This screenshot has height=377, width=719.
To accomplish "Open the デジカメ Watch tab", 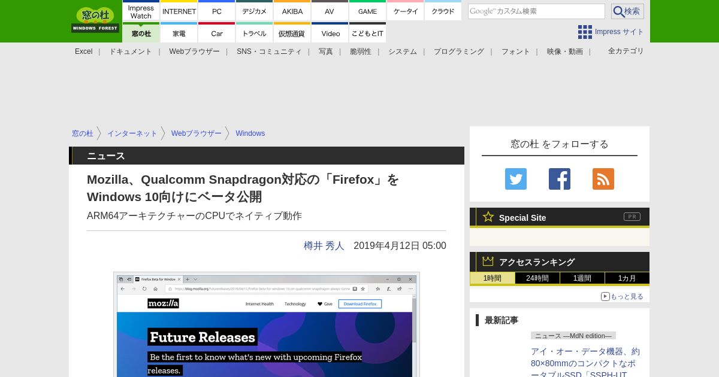I will 255,11.
